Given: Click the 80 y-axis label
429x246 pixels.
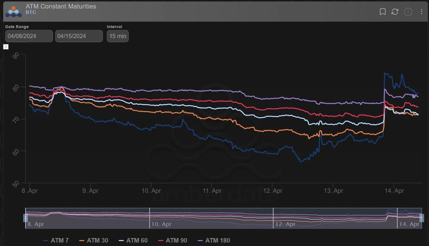Looking at the screenshot, I should click(x=16, y=88).
